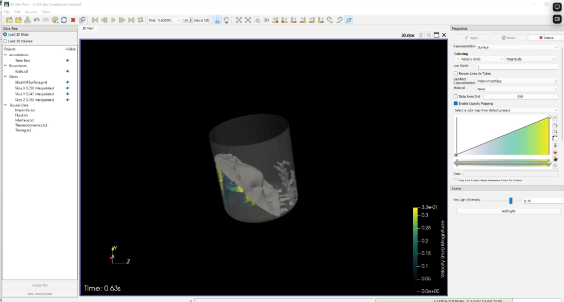Collapse the Slices tree group

6,77
